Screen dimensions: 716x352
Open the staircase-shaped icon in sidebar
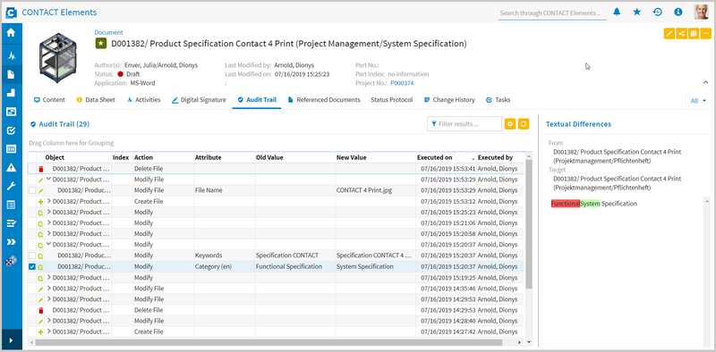pos(11,93)
